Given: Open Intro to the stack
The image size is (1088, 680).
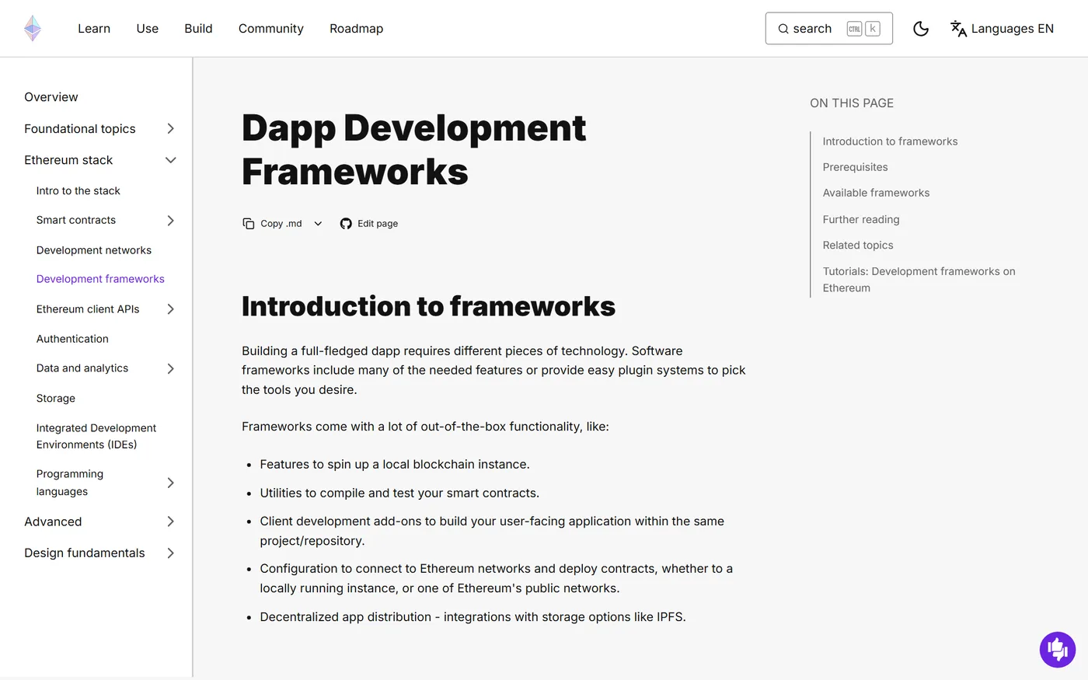Looking at the screenshot, I should point(78,191).
